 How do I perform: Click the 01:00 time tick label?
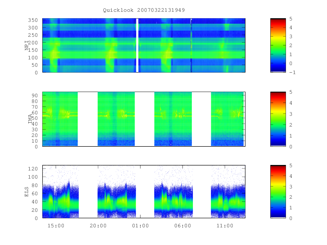[140, 226]
